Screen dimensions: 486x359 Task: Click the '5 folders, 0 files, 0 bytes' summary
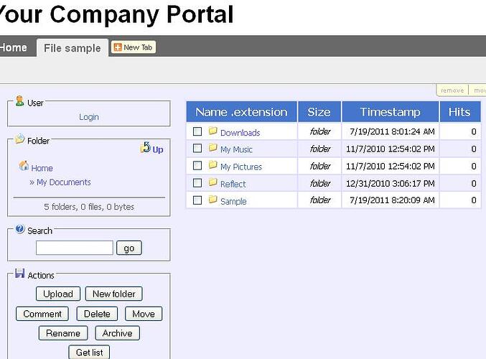(x=89, y=207)
